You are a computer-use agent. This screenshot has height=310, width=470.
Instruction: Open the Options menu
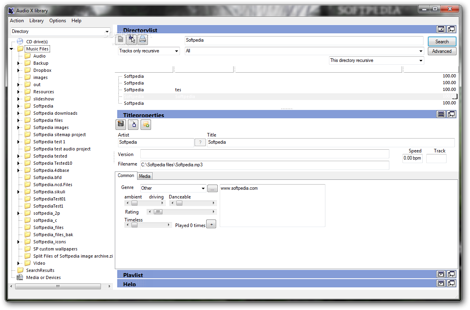pyautogui.click(x=58, y=20)
